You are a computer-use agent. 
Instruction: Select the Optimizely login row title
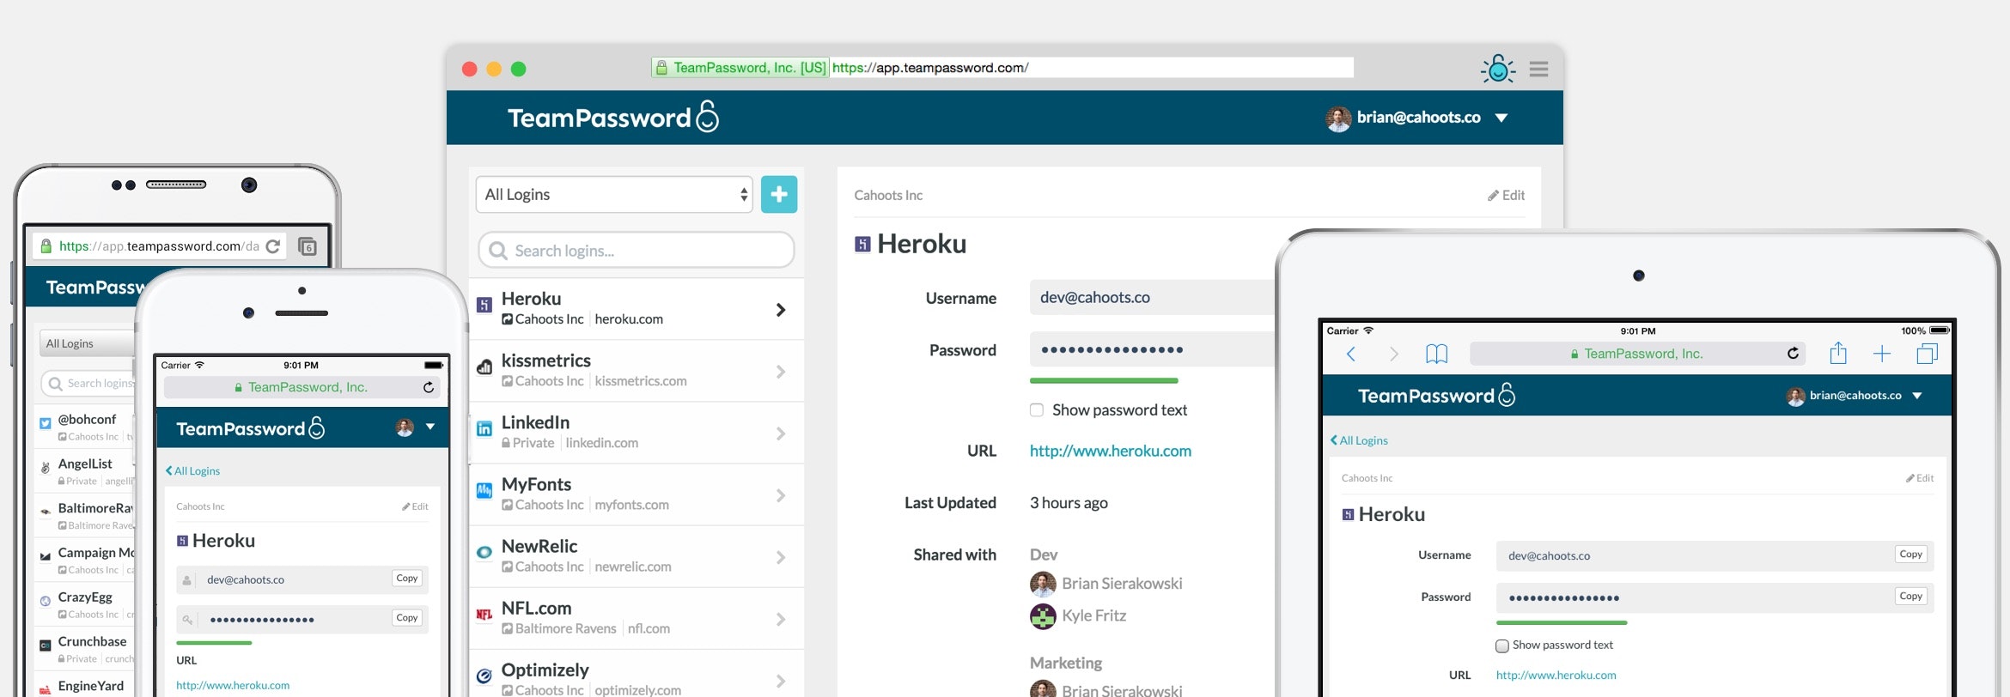coord(545,670)
